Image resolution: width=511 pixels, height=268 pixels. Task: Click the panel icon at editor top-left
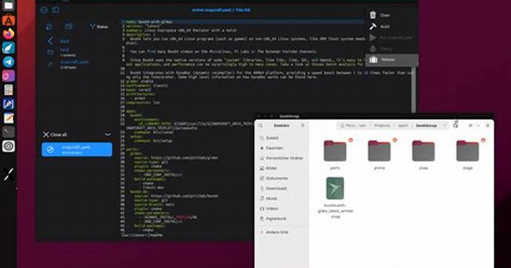coord(56,10)
